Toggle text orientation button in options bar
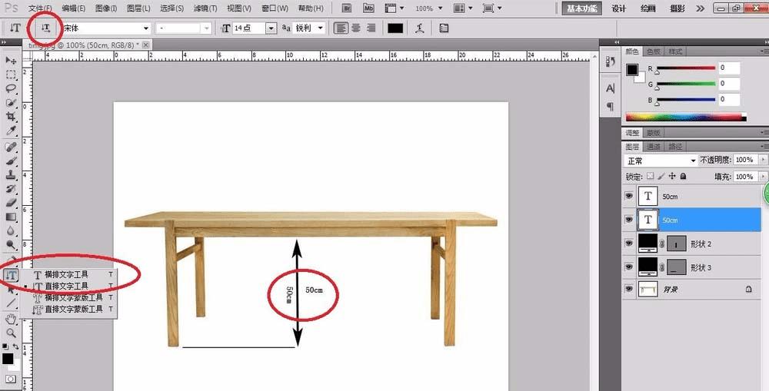Screen dimensions: 769x391 pos(45,28)
